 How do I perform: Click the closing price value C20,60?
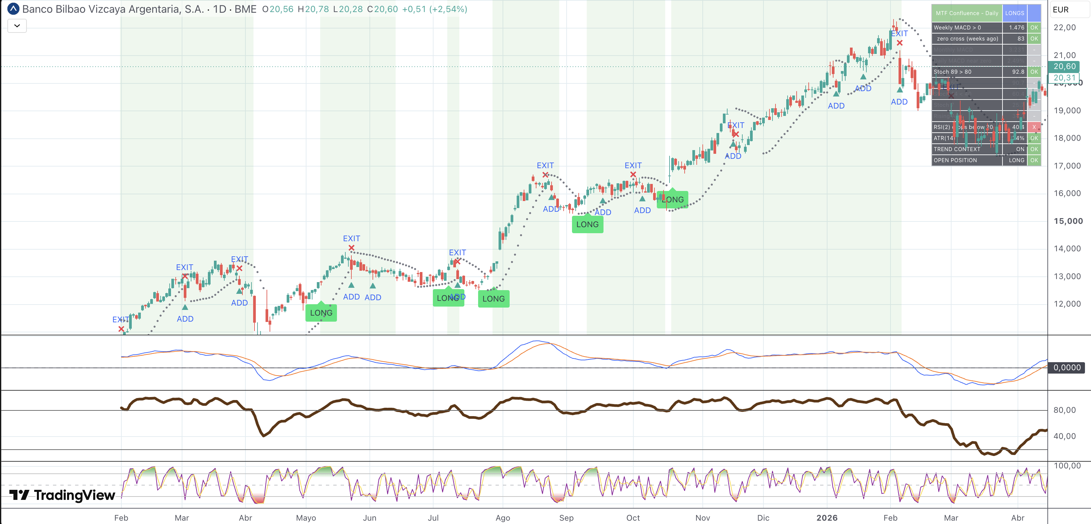tap(383, 9)
